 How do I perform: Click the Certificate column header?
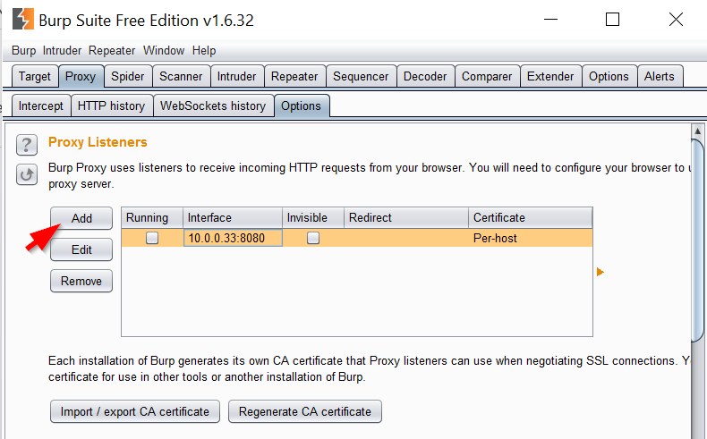click(531, 218)
